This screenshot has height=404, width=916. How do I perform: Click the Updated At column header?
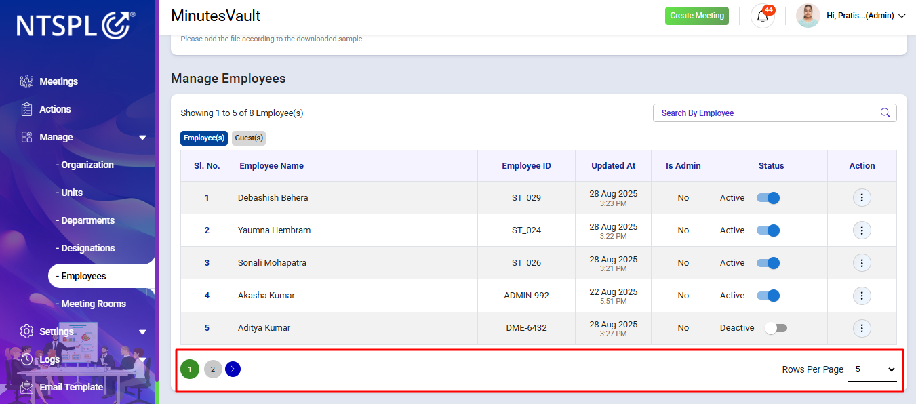point(614,165)
